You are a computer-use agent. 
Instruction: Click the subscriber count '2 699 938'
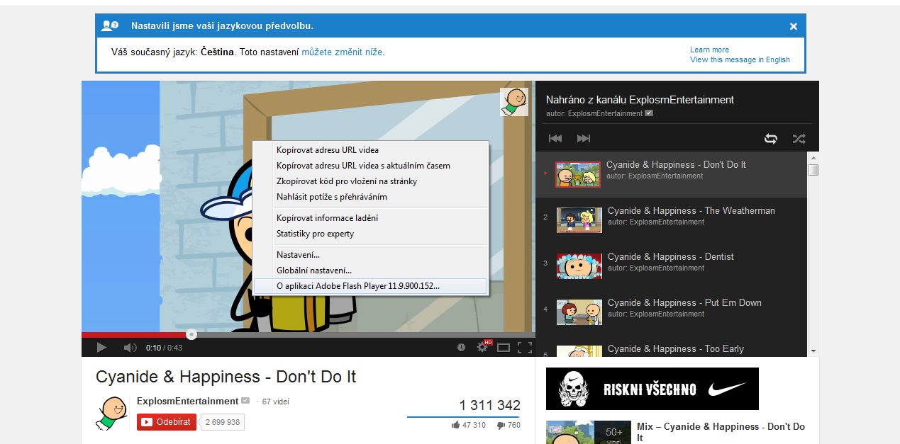(x=223, y=422)
